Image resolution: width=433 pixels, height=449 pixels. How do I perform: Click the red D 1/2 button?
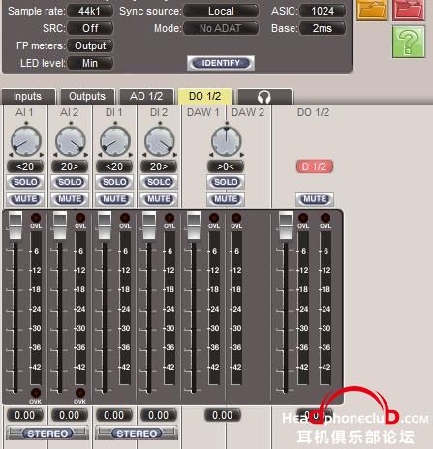pos(315,166)
